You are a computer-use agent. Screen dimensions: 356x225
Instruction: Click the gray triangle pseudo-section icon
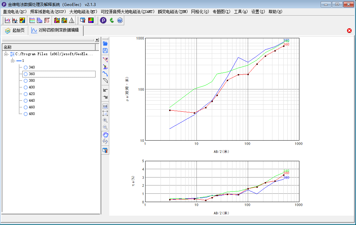pyautogui.click(x=72, y=20)
